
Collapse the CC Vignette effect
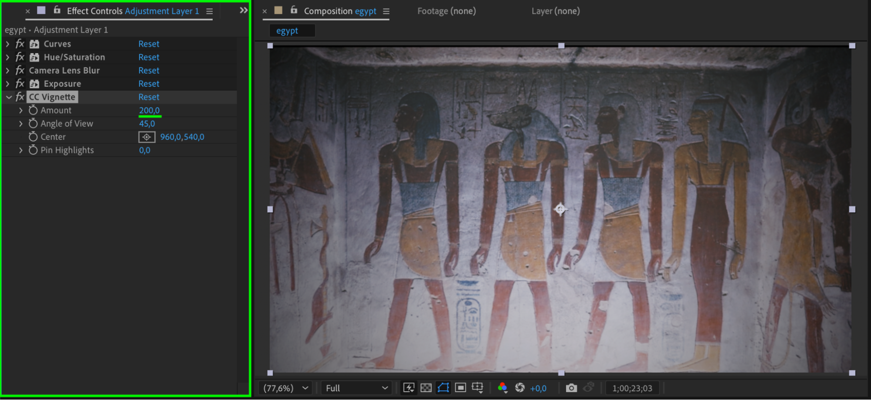pos(9,97)
